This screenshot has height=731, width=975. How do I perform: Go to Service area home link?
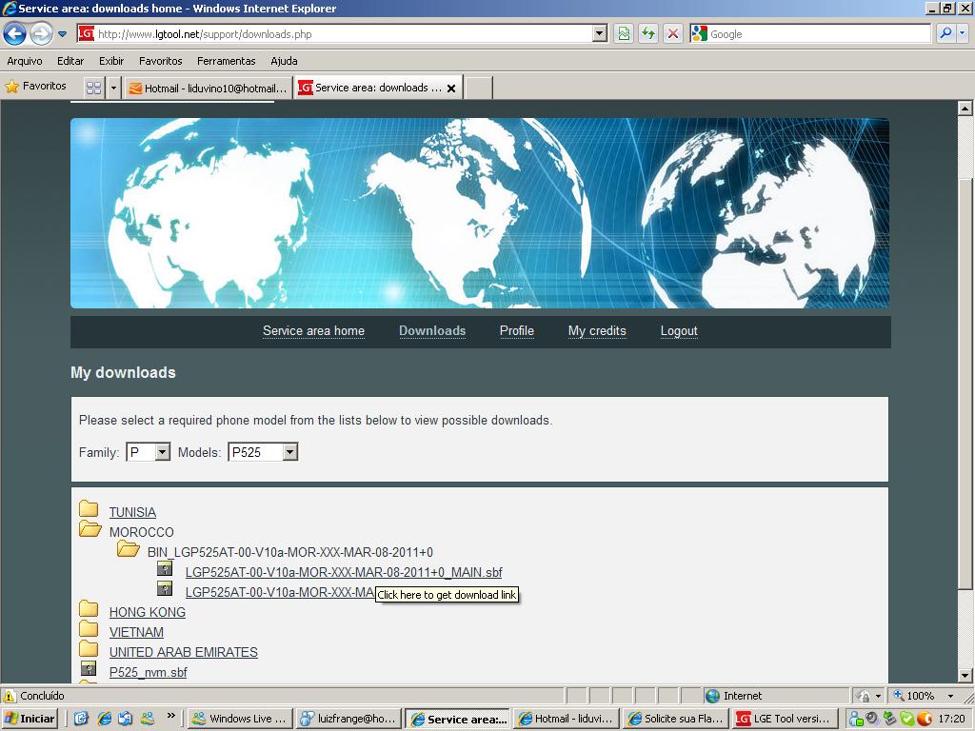pos(313,331)
